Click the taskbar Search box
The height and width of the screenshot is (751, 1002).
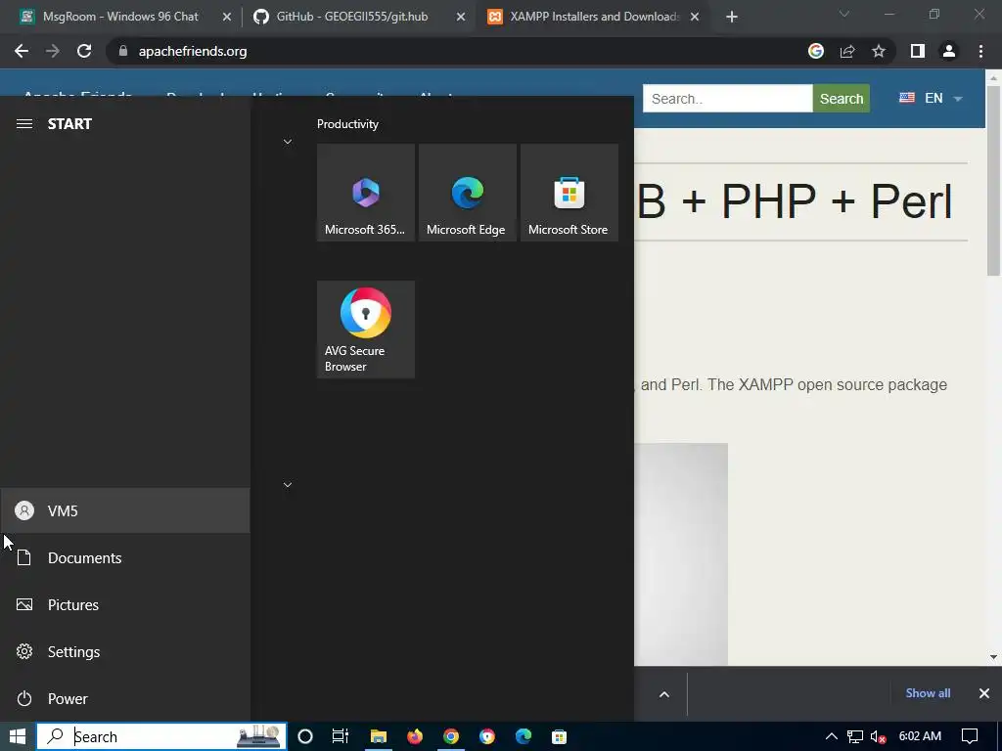click(x=161, y=736)
